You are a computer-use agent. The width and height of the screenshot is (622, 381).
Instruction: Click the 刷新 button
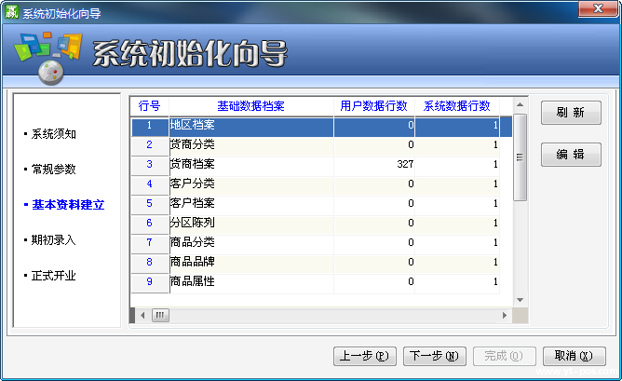[571, 113]
